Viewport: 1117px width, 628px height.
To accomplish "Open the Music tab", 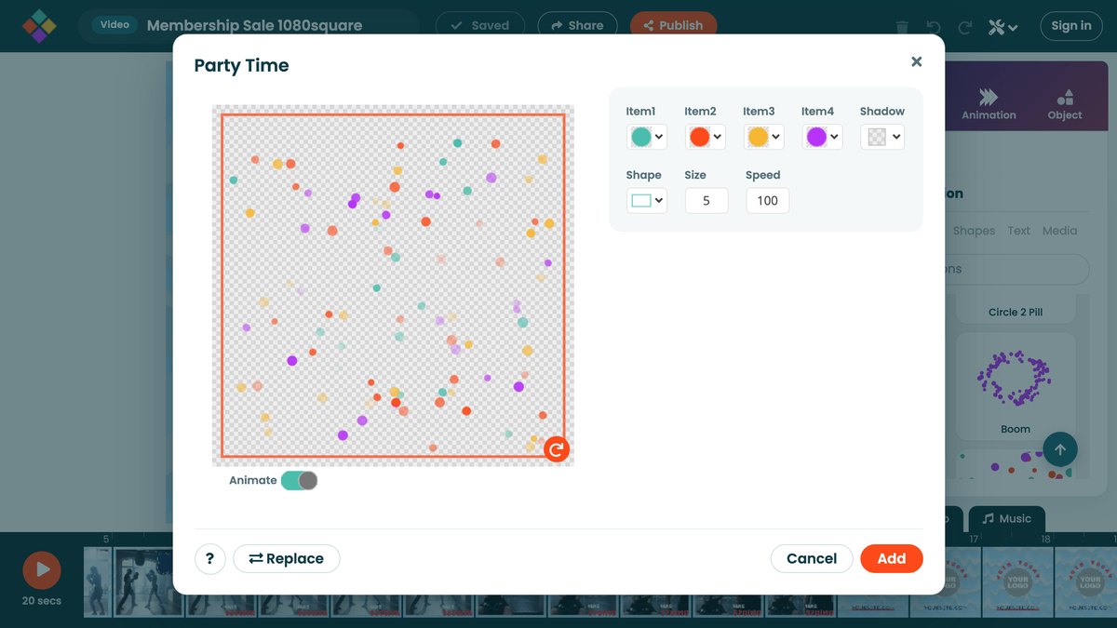I will (x=1007, y=518).
